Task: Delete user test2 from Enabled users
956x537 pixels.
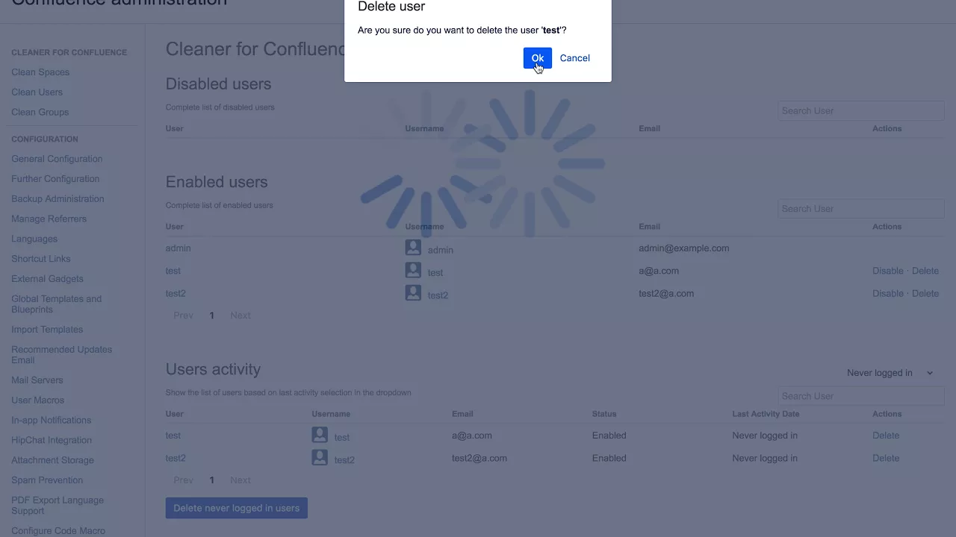Action: pos(925,294)
